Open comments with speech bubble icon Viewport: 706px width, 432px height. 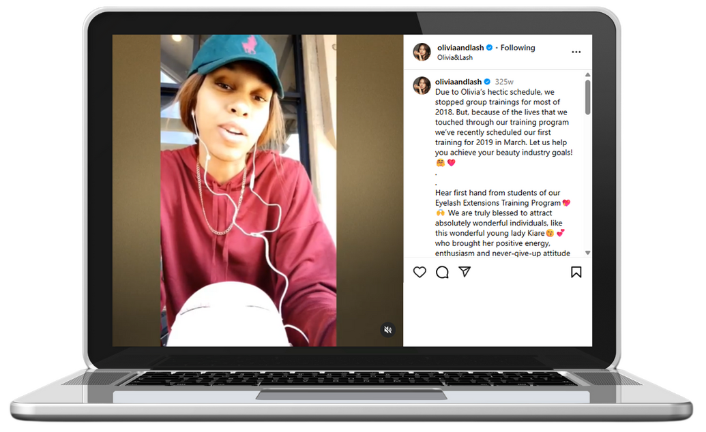point(442,273)
